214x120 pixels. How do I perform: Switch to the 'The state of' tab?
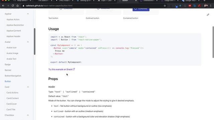[x=43, y=1]
